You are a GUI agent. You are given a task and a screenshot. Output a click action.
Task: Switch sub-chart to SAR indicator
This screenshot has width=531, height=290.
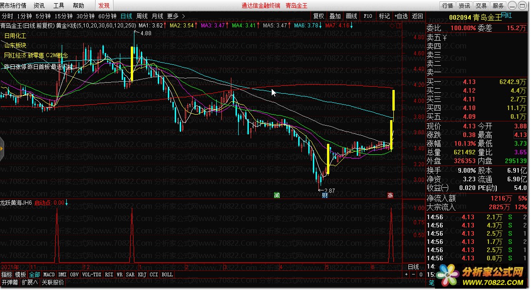(130, 274)
